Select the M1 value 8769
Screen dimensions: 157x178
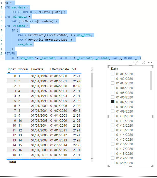(x=76, y=86)
